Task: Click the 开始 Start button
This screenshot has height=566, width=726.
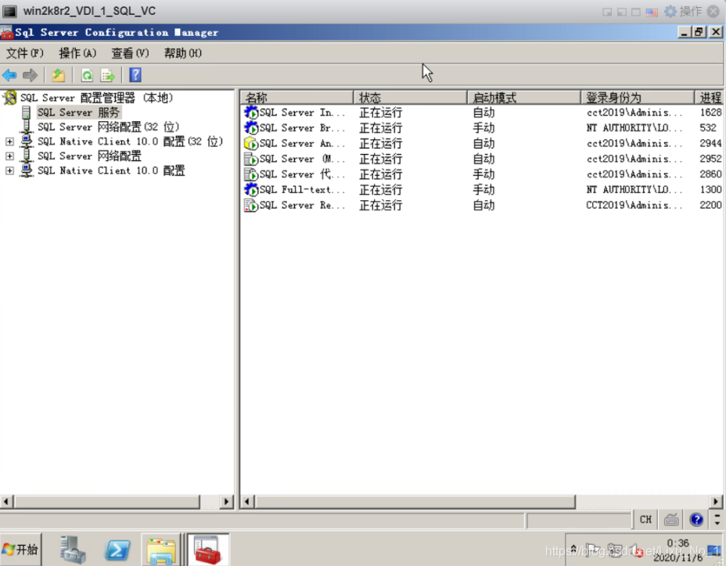Action: pyautogui.click(x=21, y=550)
